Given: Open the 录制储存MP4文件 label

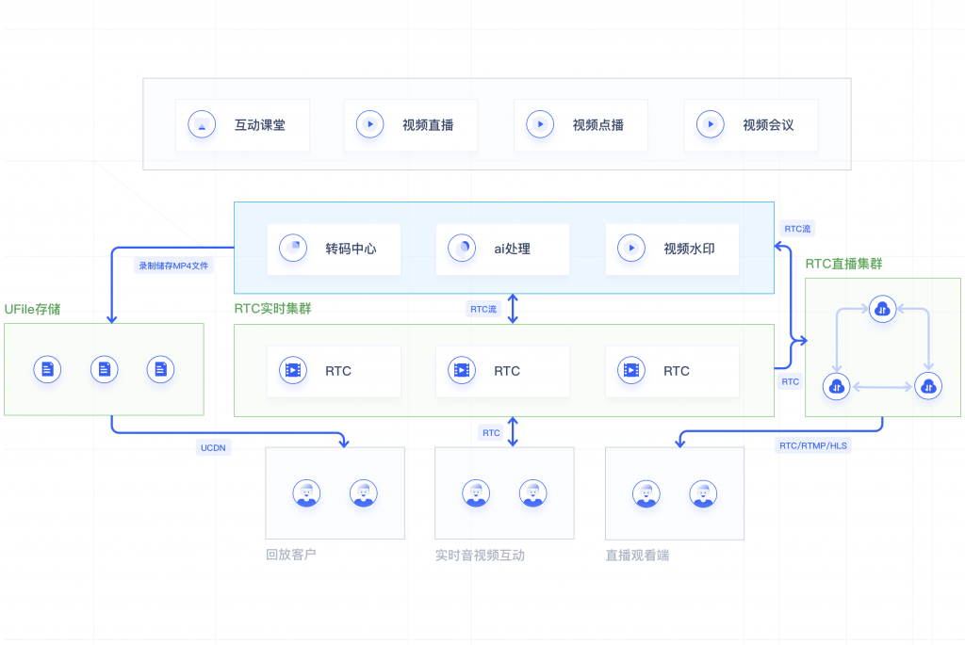Looking at the screenshot, I should tap(172, 265).
